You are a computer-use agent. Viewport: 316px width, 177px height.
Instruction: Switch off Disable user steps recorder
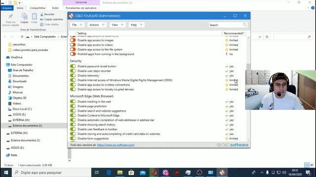[73, 71]
